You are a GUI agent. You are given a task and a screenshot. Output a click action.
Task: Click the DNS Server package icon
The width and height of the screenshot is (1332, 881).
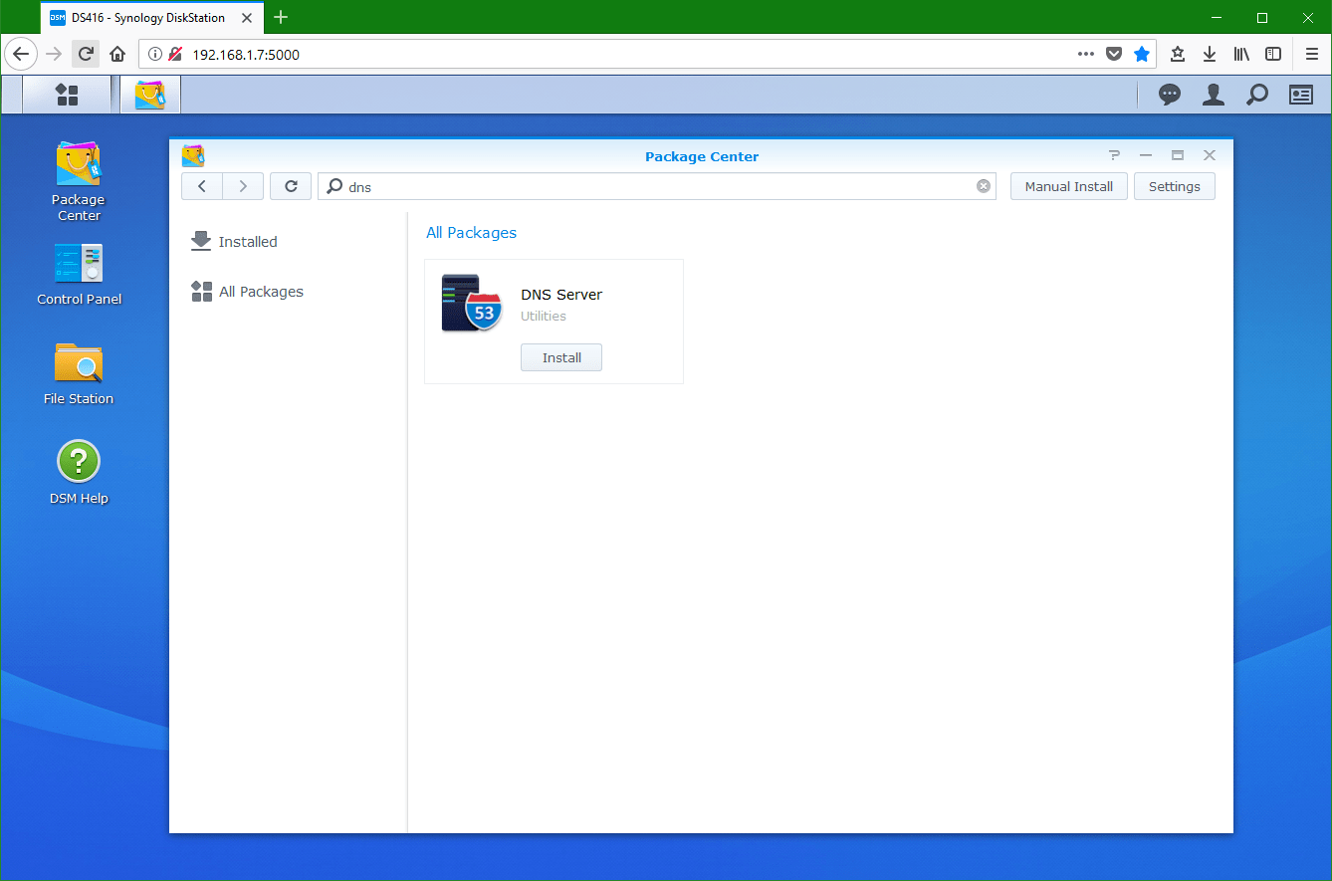coord(470,304)
